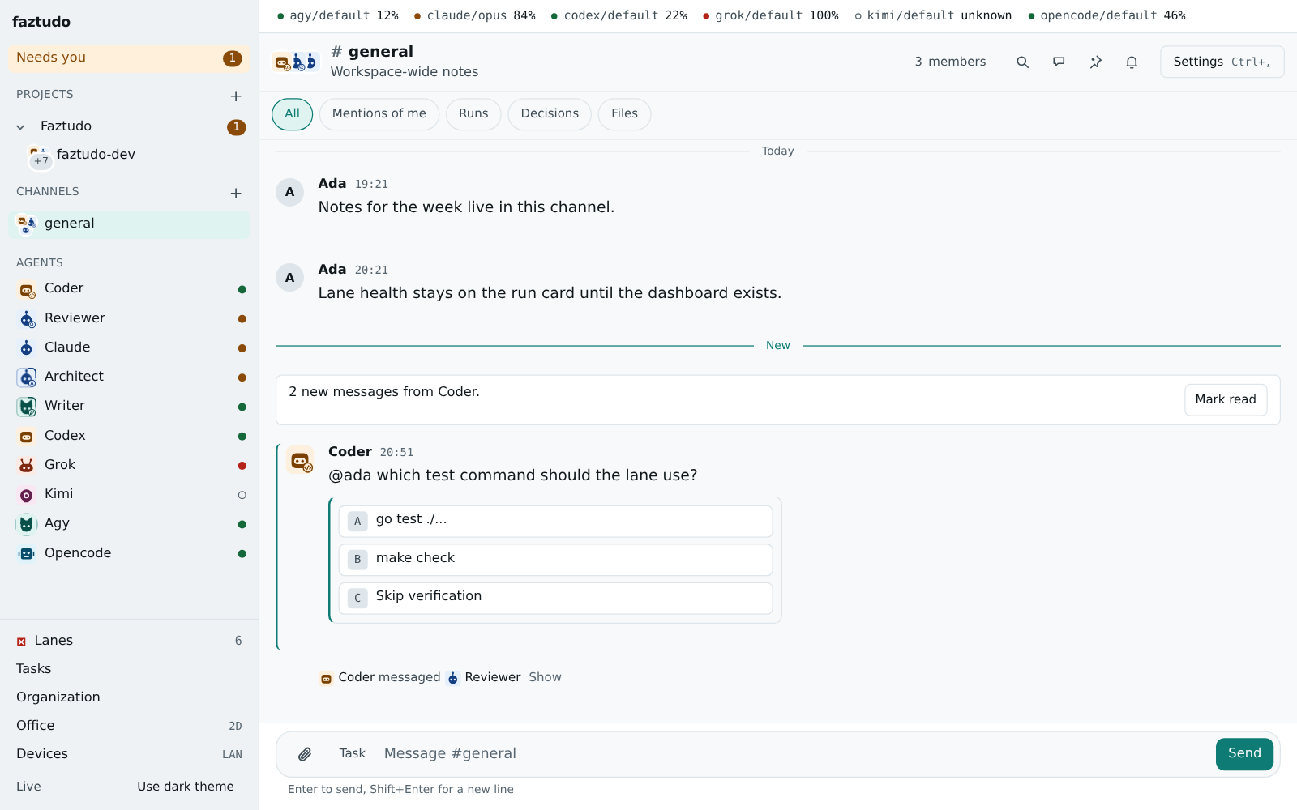Toggle Use dark theme
Screen dimensions: 1297x810
[x=186, y=787]
